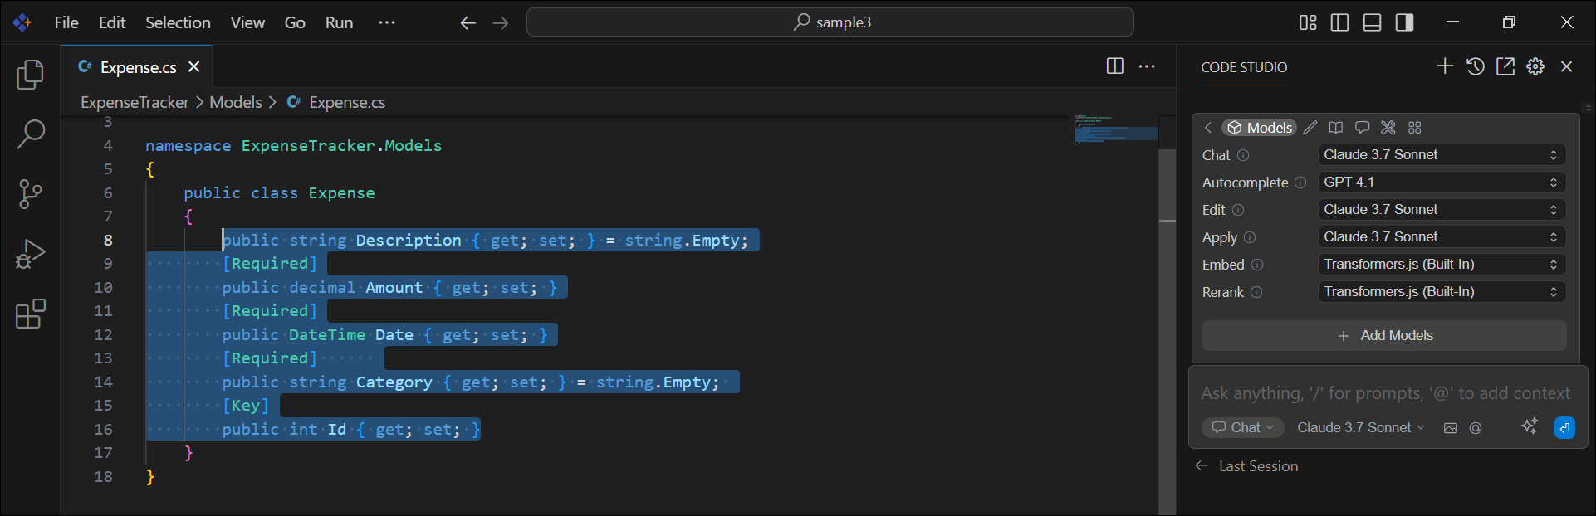Click the Add Models button
The image size is (1596, 516).
click(1384, 336)
